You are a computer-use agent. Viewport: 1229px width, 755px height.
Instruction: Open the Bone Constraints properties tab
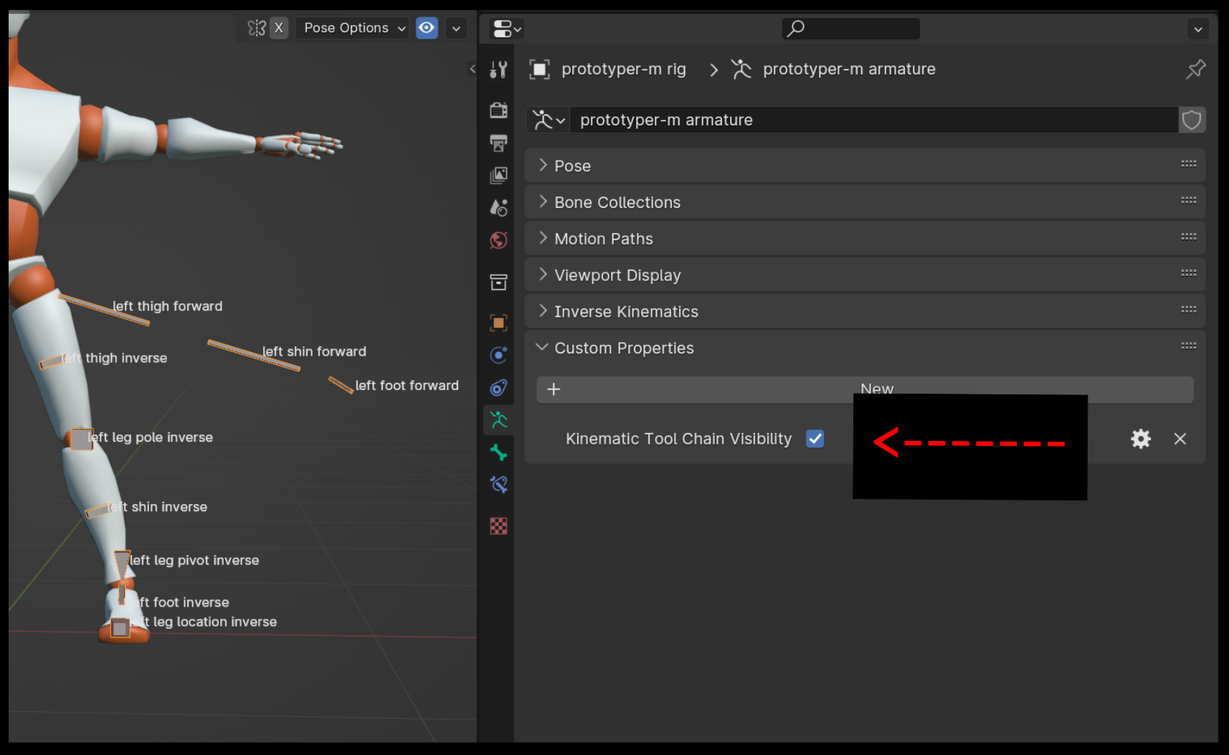pos(498,485)
